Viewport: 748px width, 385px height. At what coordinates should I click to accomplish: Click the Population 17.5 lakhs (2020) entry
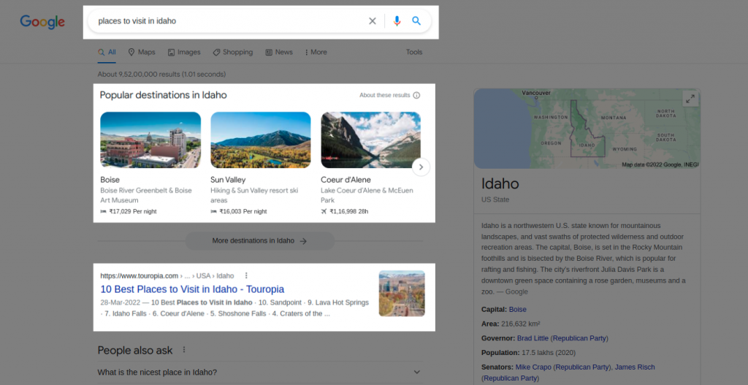tap(529, 353)
